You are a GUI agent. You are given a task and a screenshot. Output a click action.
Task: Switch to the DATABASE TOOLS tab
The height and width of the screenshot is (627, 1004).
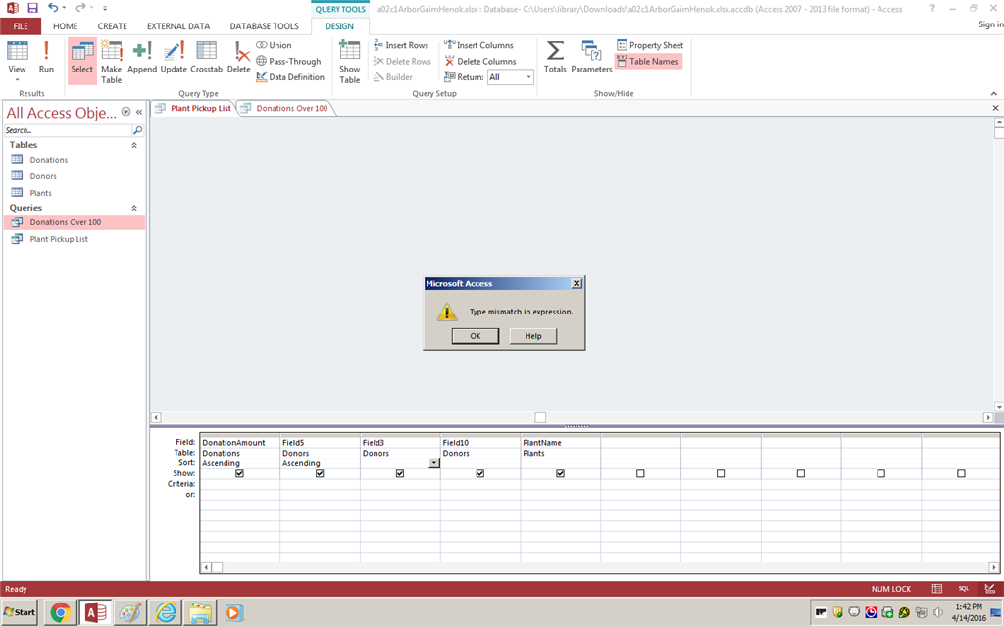[265, 26]
